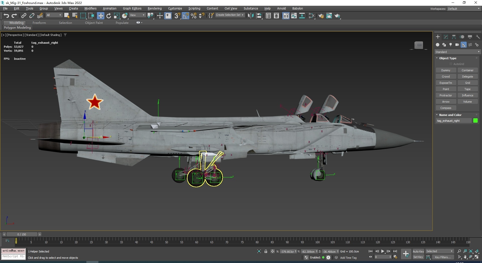Image resolution: width=482 pixels, height=263 pixels.
Task: Click the Zoom Extents All Selected icon
Action: point(477,251)
